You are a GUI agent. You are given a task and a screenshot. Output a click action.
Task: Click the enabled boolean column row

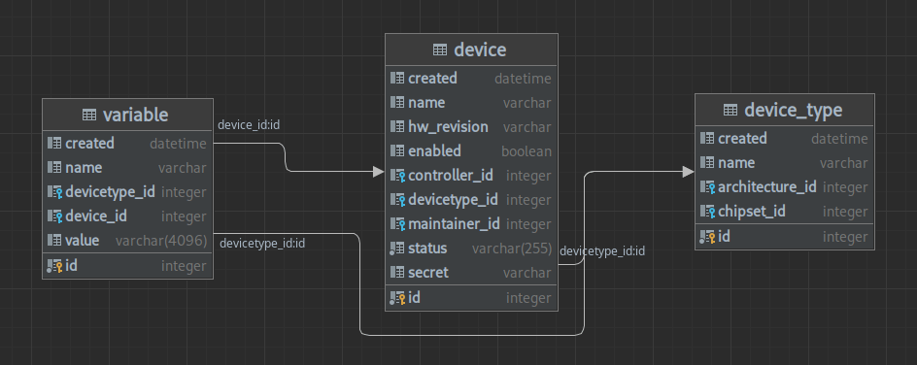471,150
